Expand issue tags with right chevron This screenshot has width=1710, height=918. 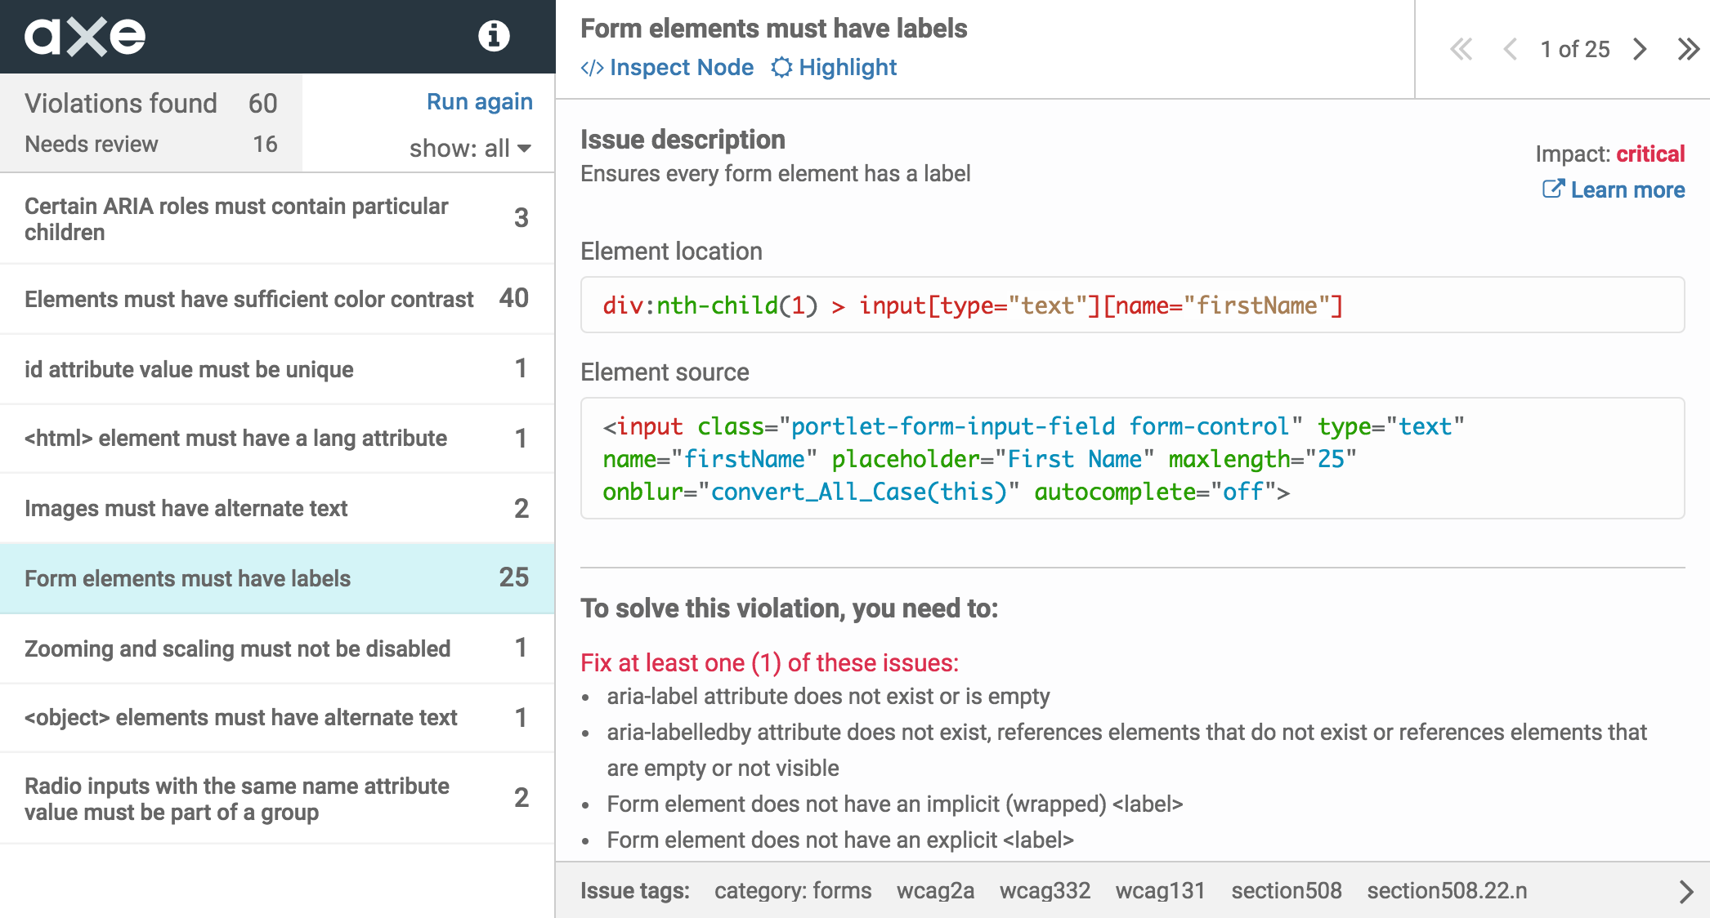pyautogui.click(x=1685, y=891)
